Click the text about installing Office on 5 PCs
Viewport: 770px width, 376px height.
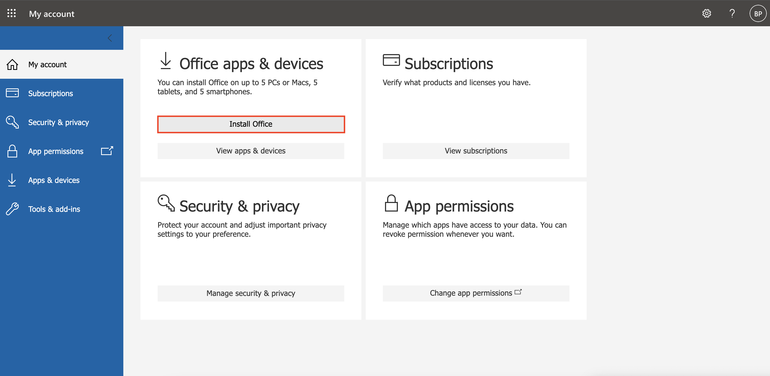point(237,87)
